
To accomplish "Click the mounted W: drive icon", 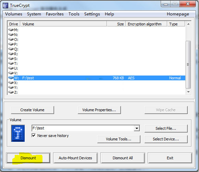I will (x=11, y=78).
